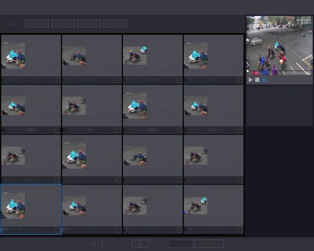Tick checkbox of the highlighted bottom-left thumbnail
The image size is (314, 251).
click(x=58, y=230)
